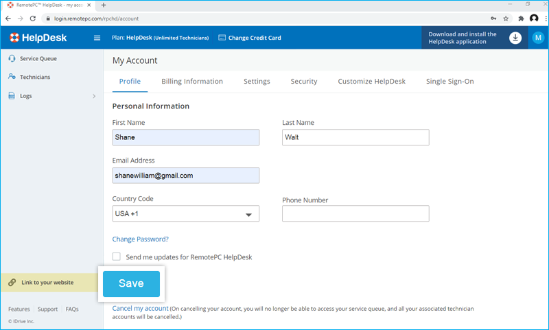
Task: Click the Change Password link
Action: point(140,239)
